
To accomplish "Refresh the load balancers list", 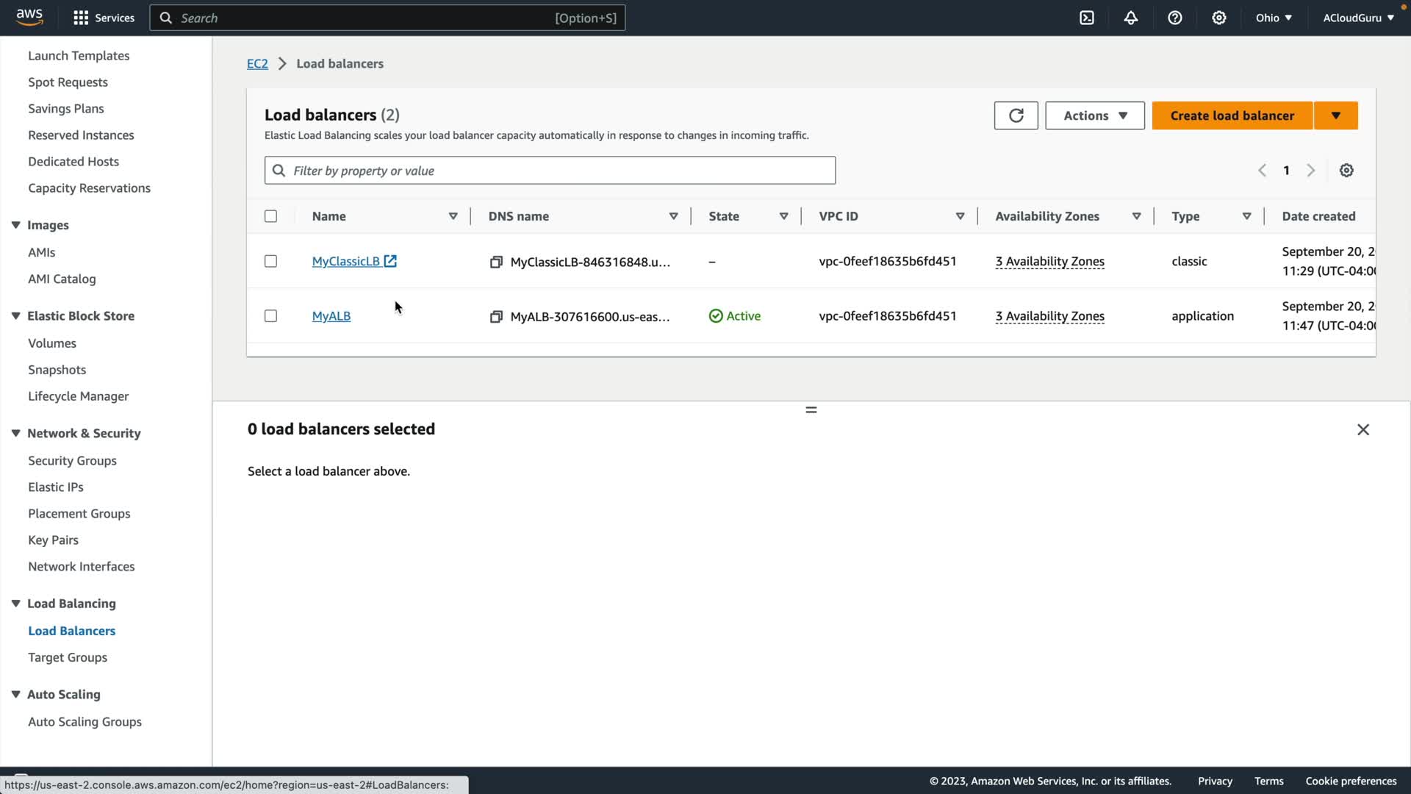I will pos(1016,115).
